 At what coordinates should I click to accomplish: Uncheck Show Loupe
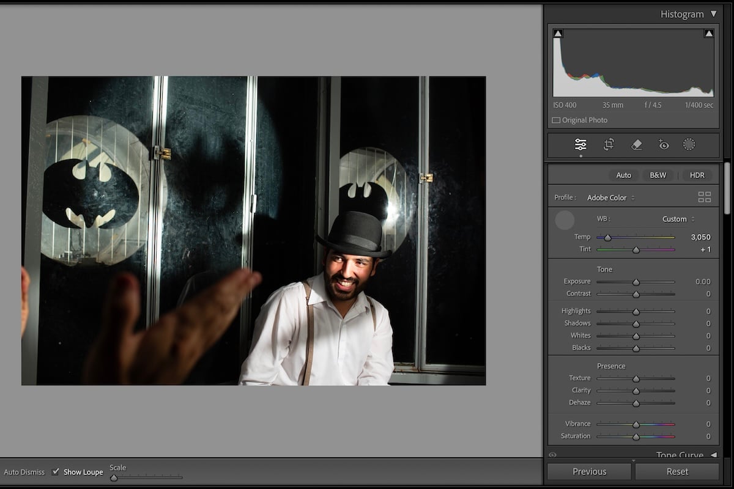click(x=56, y=471)
